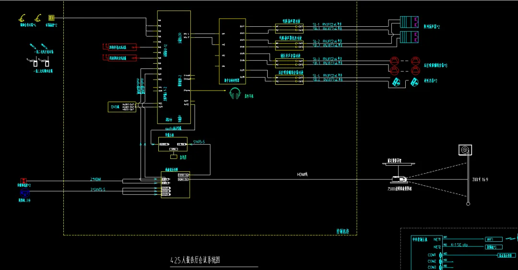The image size is (518, 270).
Task: Click the 'Group1' output label on the mixer
Action: pyautogui.click(x=187, y=76)
